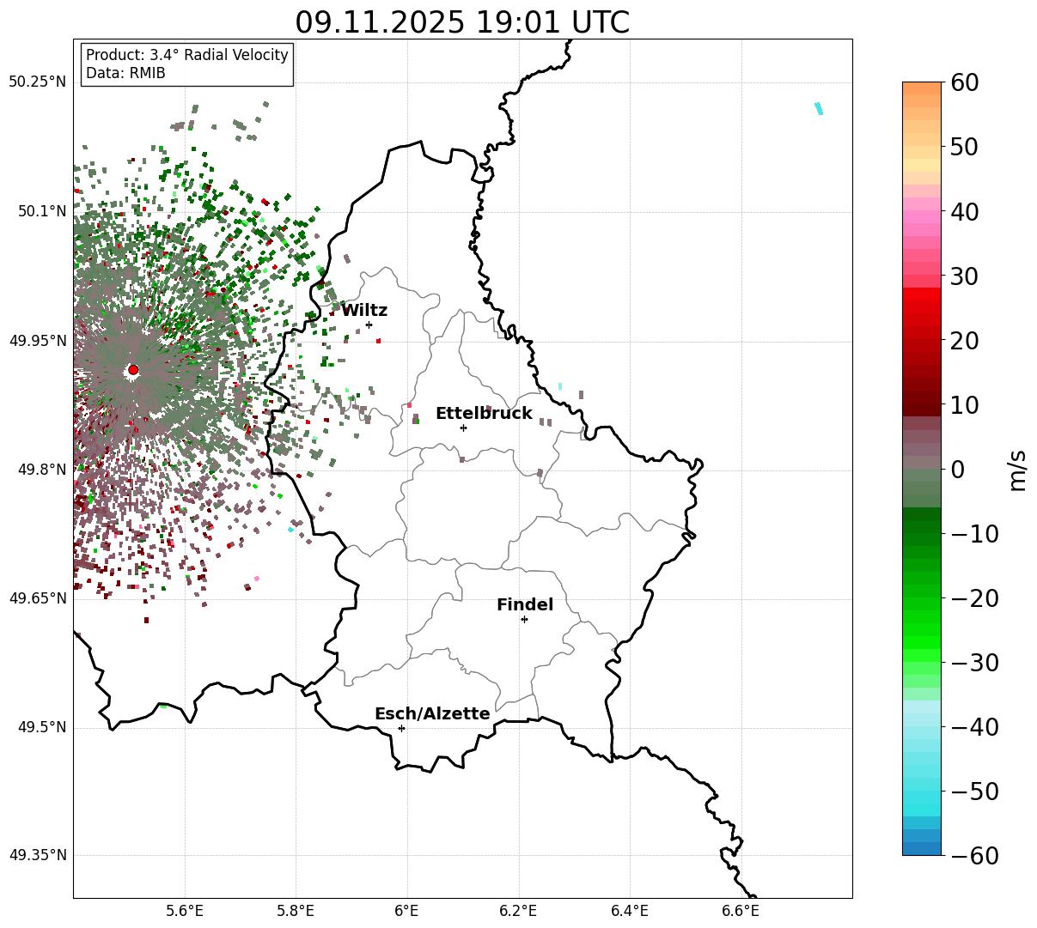Click the colorbar value 60

pyautogui.click(x=963, y=82)
